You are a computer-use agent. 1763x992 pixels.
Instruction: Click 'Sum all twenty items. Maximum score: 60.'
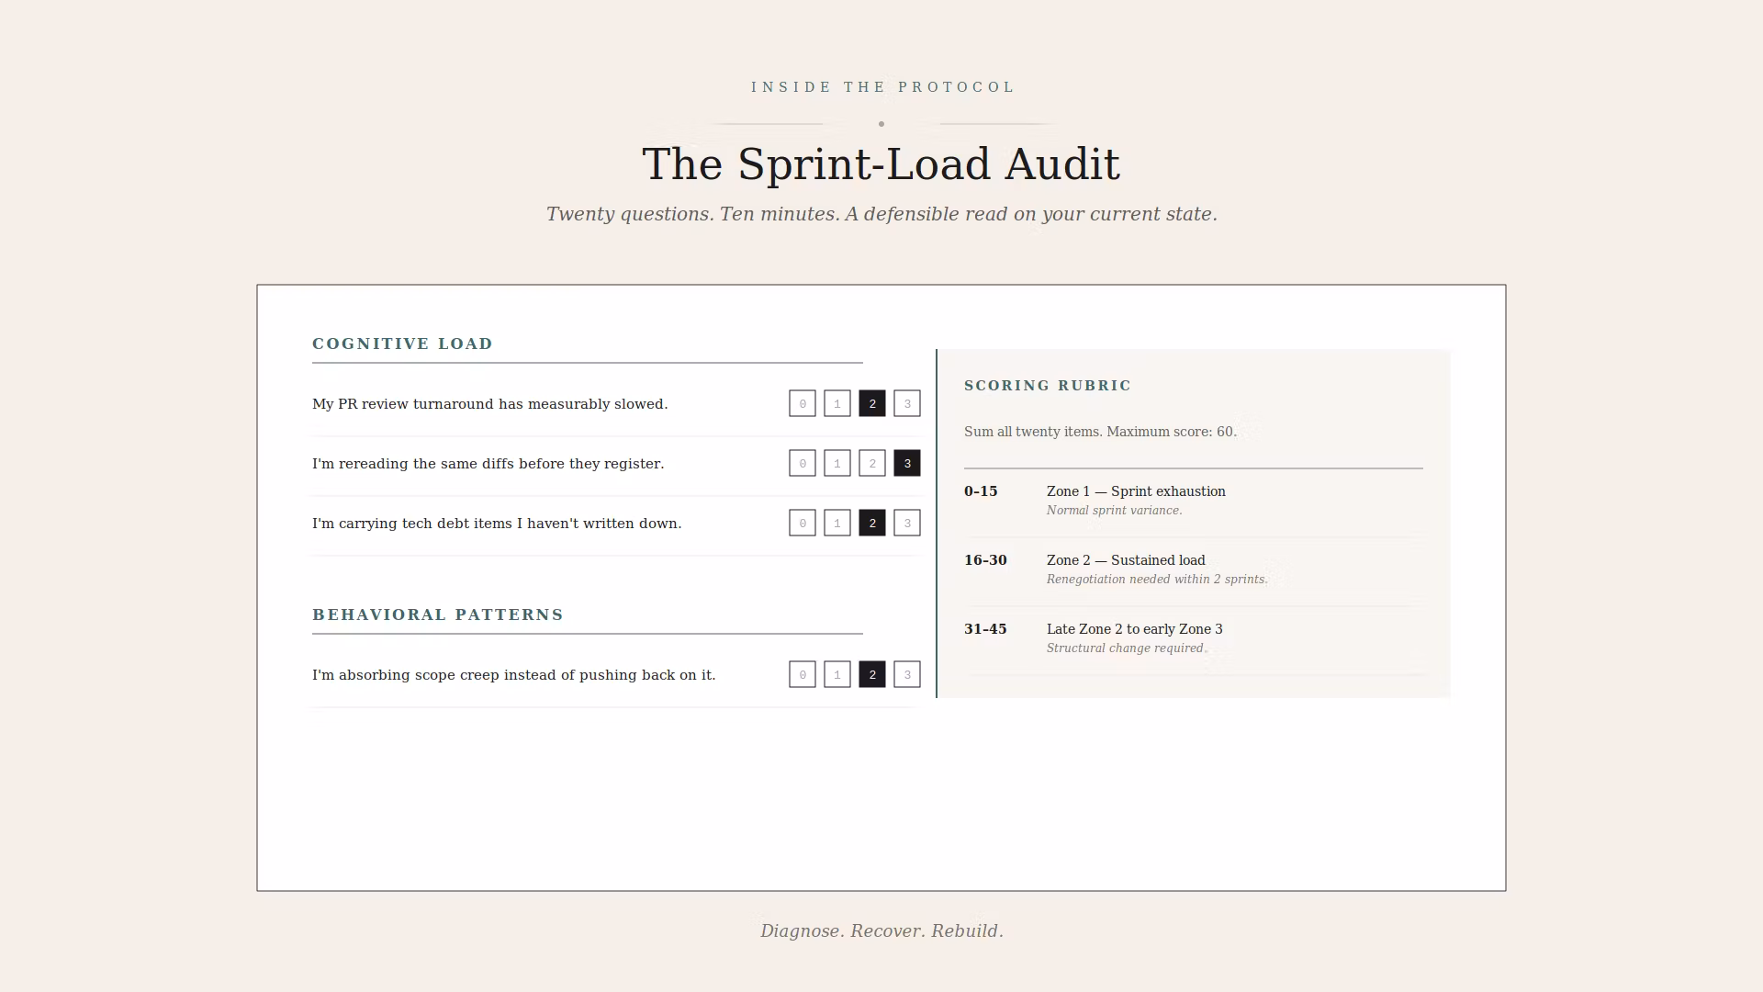click(1100, 432)
